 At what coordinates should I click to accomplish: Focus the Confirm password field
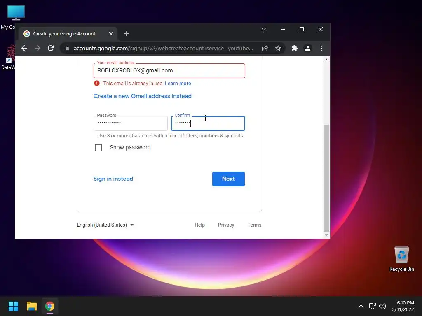(208, 123)
